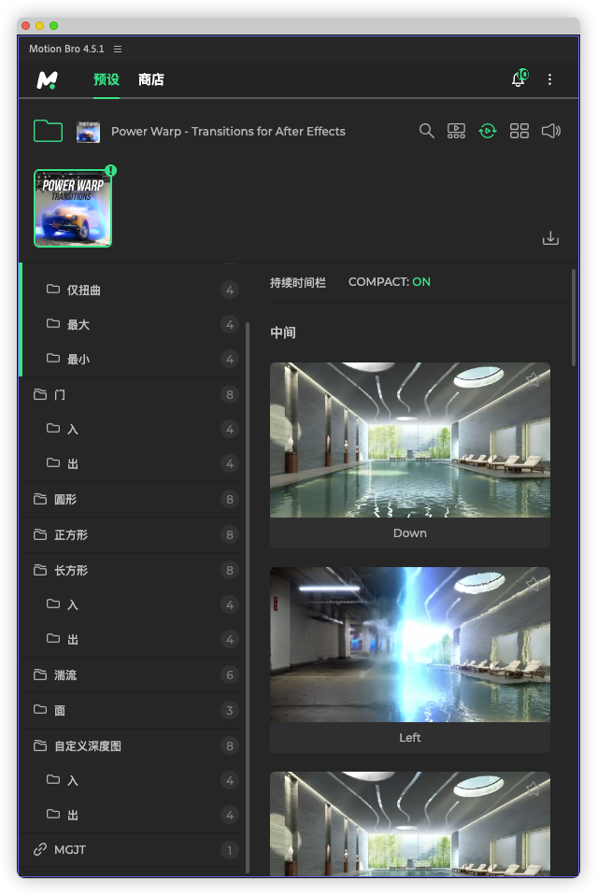This screenshot has width=597, height=895.
Task: Switch to the 预设 tab
Action: [107, 79]
